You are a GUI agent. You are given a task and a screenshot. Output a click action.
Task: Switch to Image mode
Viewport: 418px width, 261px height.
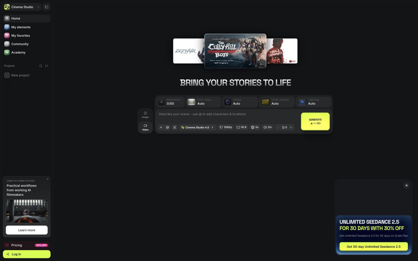(x=145, y=115)
